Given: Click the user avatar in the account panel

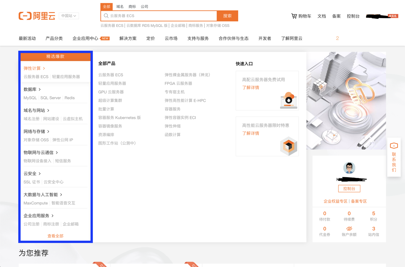Looking at the screenshot, I should 349,168.
